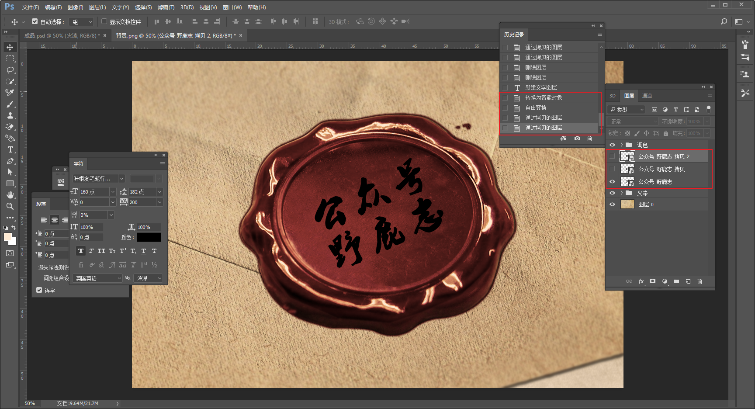Screen dimensions: 755x409
Task: Center-align text in Paragraph panel
Action: click(x=55, y=219)
